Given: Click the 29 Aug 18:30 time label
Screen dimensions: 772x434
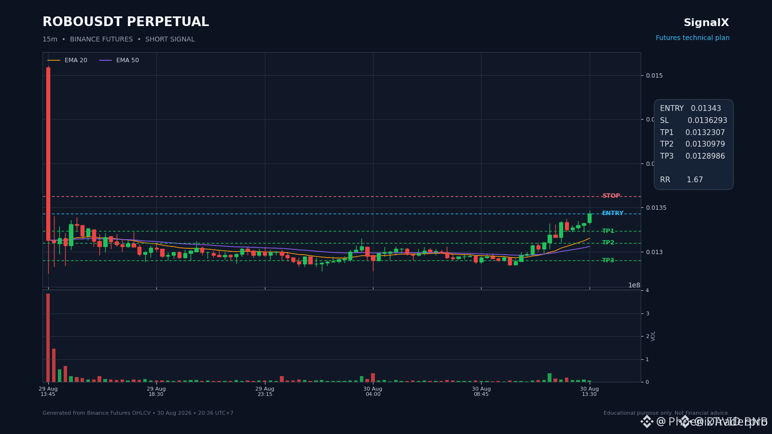Looking at the screenshot, I should click(x=156, y=392).
